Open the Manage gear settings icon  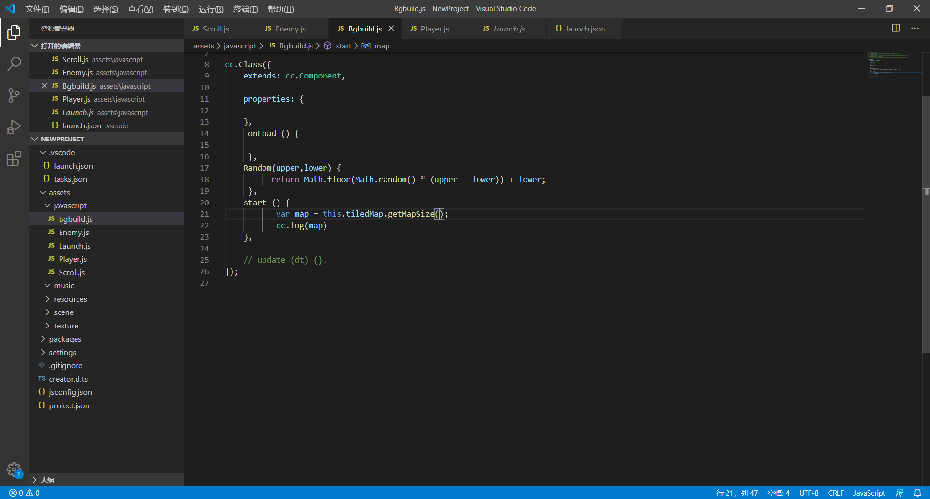[14, 469]
